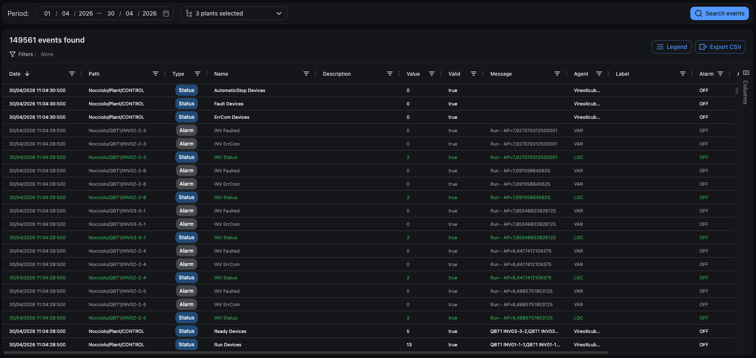Click green path Nocciolo/QBT1/INV03-3-1

[x=117, y=238]
